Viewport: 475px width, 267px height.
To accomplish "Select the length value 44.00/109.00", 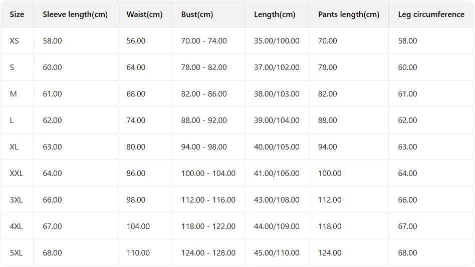I will click(277, 226).
